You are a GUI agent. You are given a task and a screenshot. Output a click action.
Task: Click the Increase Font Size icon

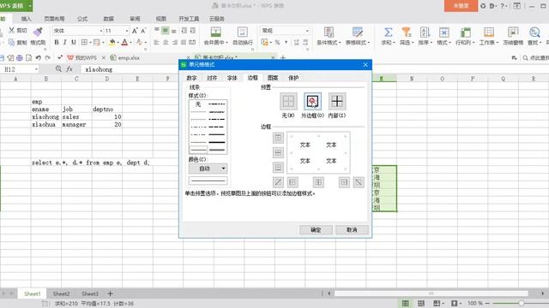135,31
